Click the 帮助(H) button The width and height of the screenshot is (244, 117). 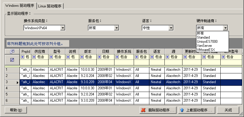[16, 110]
